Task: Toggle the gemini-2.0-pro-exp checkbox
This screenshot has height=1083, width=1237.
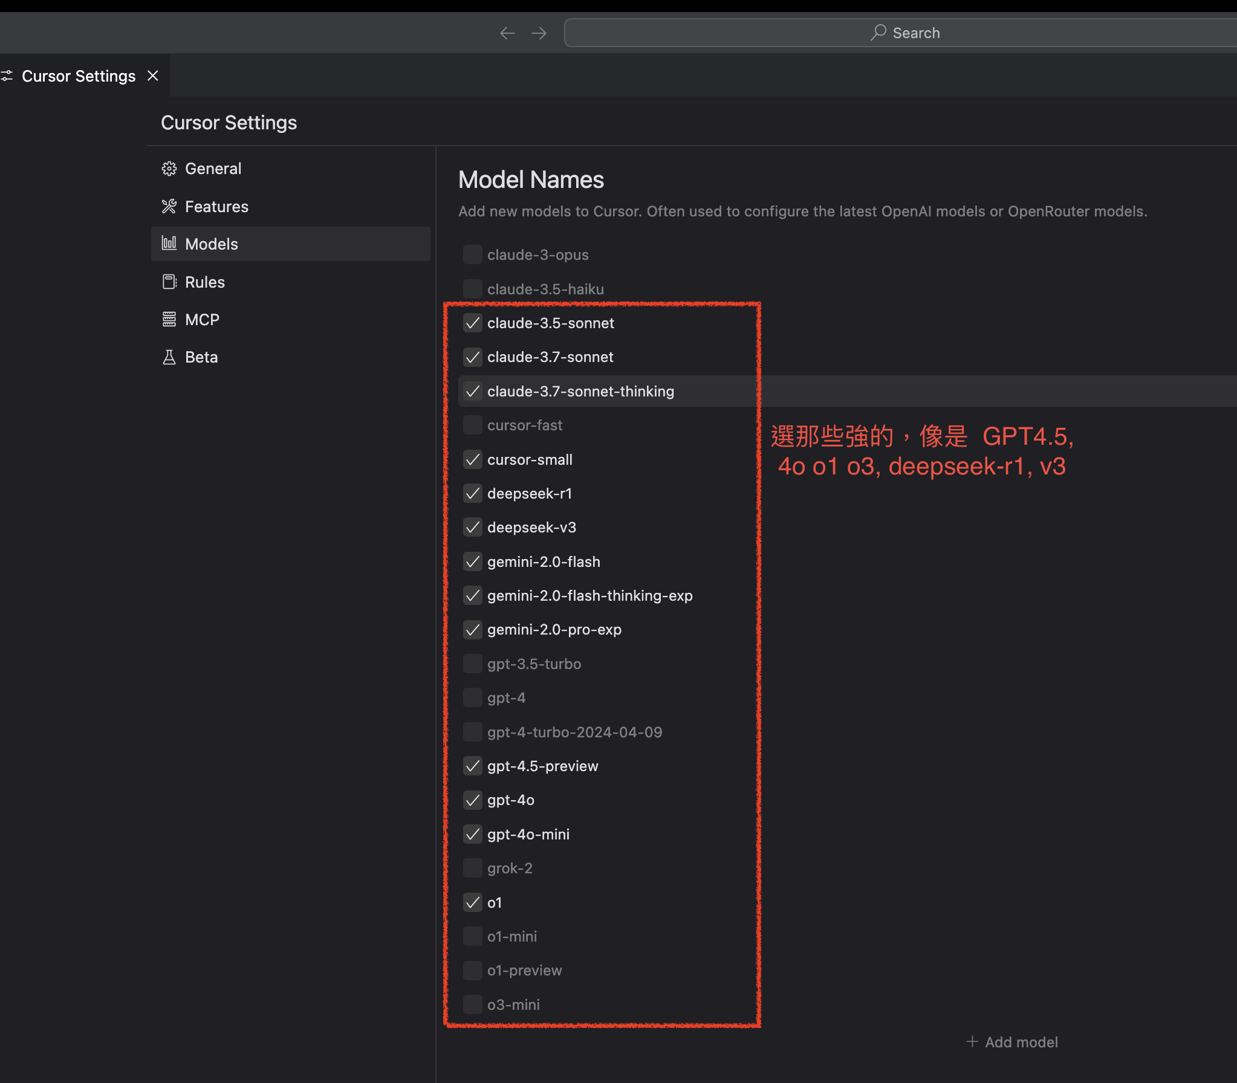Action: (x=473, y=630)
